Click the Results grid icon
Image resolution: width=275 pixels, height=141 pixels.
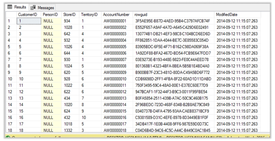[x=9, y=7]
